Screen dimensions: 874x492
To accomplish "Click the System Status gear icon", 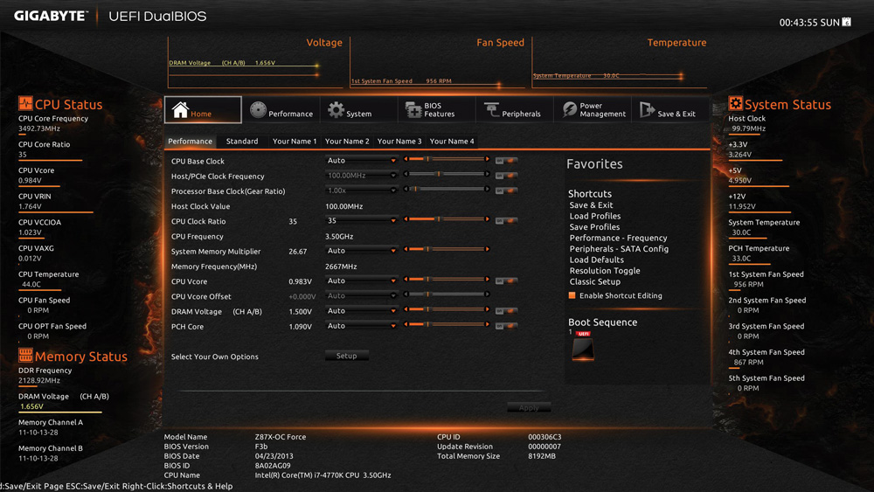I will [735, 103].
